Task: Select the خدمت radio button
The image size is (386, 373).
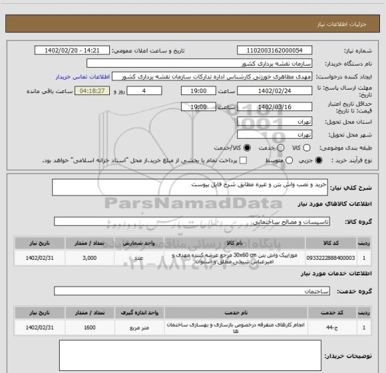Action: pyautogui.click(x=281, y=148)
